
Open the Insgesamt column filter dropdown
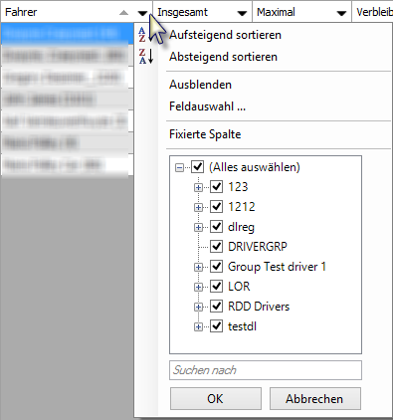(242, 13)
